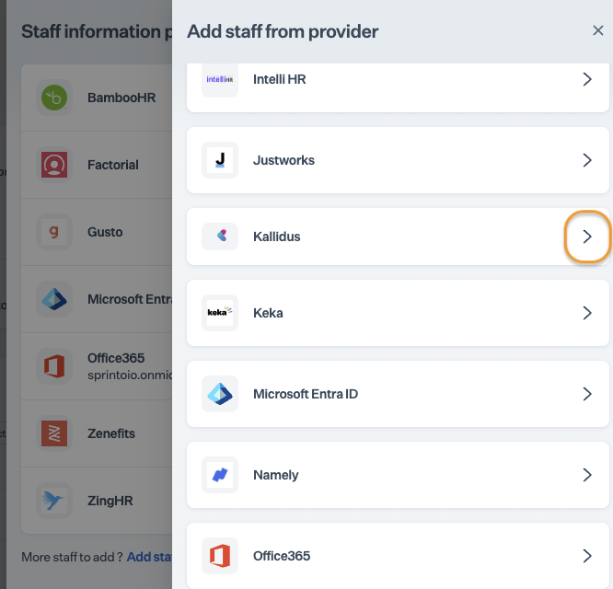Select the Office365 label in provider panel
Viewport: 613px width, 589px height.
click(282, 555)
